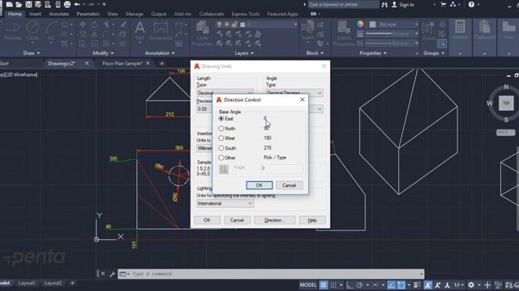Viewport: 519px width, 291px height.
Task: Confirm Direction Control with OK
Action: pyautogui.click(x=259, y=185)
